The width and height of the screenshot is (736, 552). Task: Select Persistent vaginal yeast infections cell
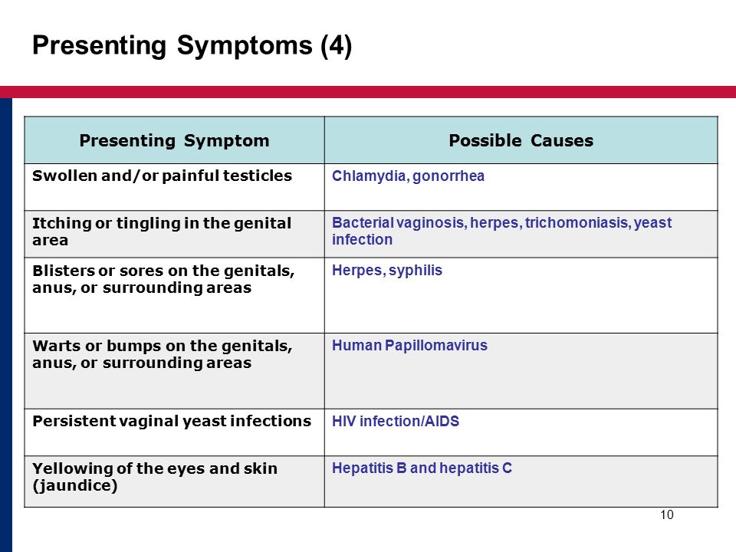click(174, 432)
